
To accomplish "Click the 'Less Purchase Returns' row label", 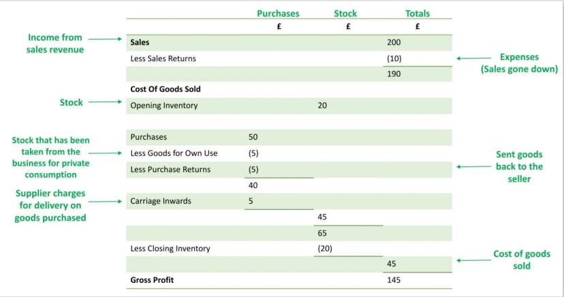I will coord(170,170).
